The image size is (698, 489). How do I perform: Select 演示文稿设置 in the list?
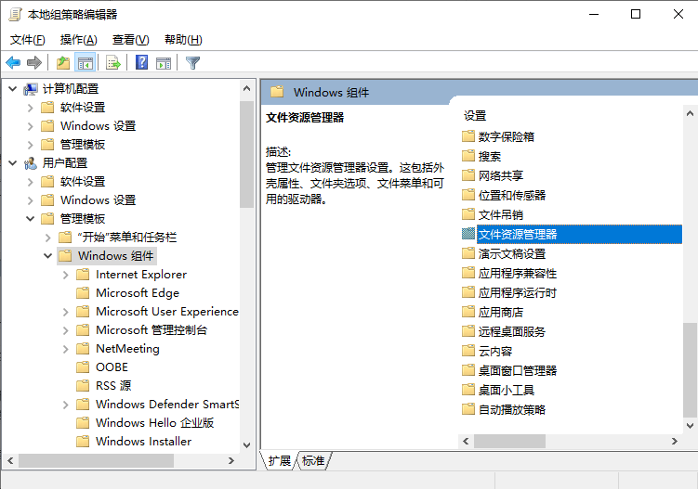(x=512, y=254)
